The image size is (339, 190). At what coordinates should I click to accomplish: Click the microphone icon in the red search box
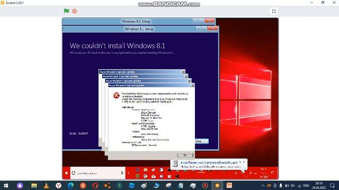[x=122, y=173]
